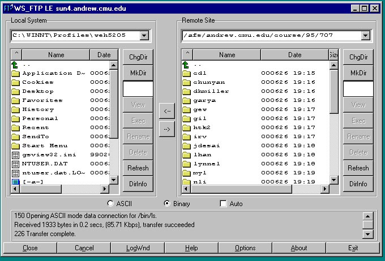Click the upload arrow --> button
The image size is (385, 261).
coord(167,129)
